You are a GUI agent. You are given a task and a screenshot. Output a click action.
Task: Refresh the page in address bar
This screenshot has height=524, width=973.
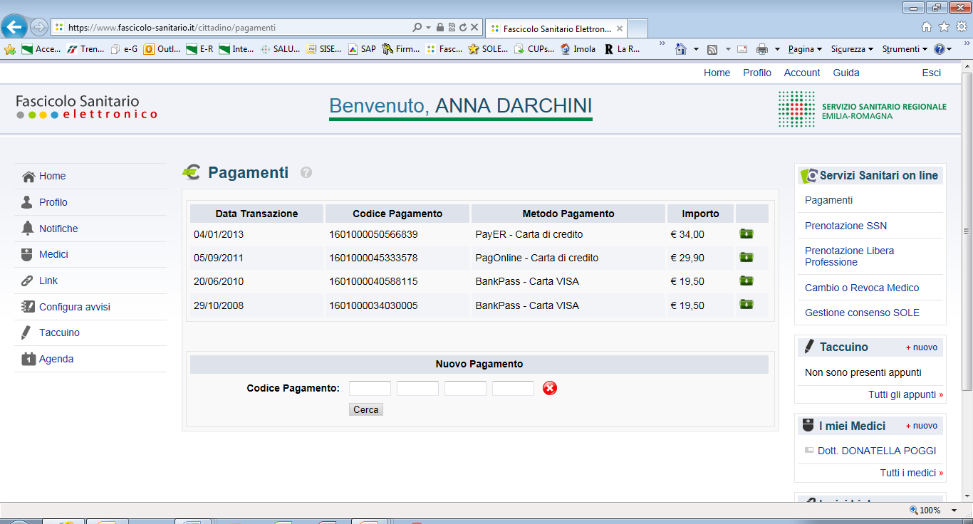pos(463,28)
